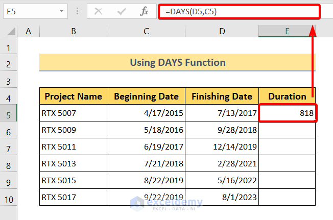The image size is (333, 220).
Task: Select beginning date 7/21/2018
Action: (x=146, y=163)
